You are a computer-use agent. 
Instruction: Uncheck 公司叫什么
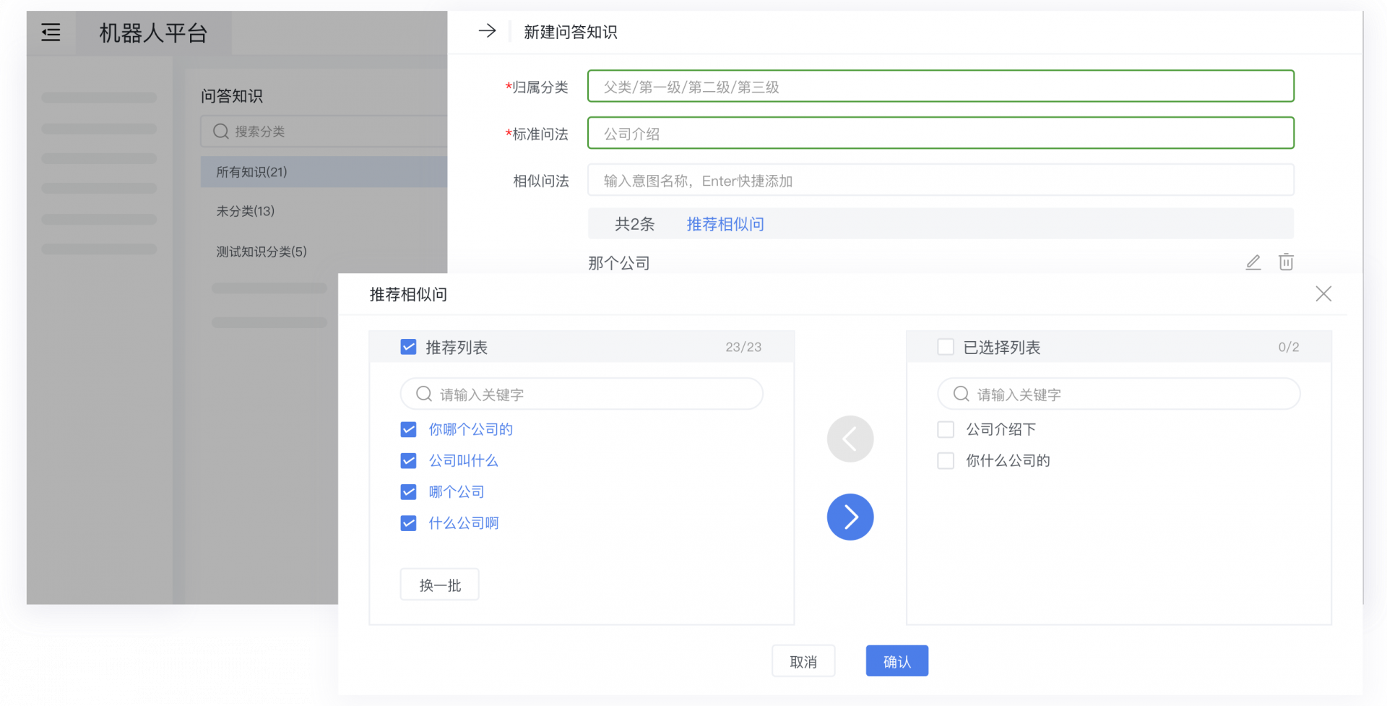[x=409, y=460]
